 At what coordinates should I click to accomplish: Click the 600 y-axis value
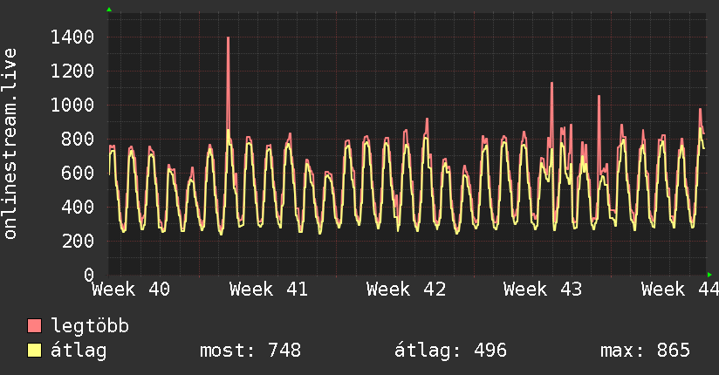click(78, 173)
